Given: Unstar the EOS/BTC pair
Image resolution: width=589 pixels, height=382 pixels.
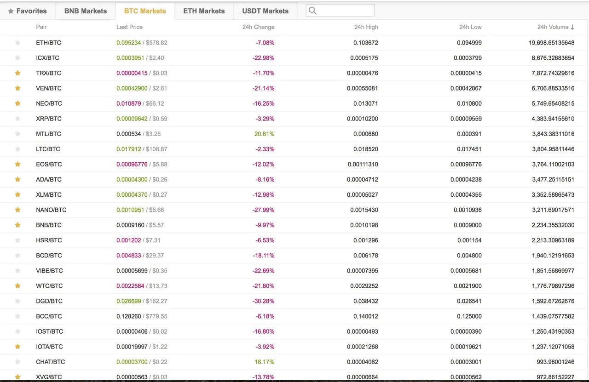Looking at the screenshot, I should pyautogui.click(x=17, y=164).
